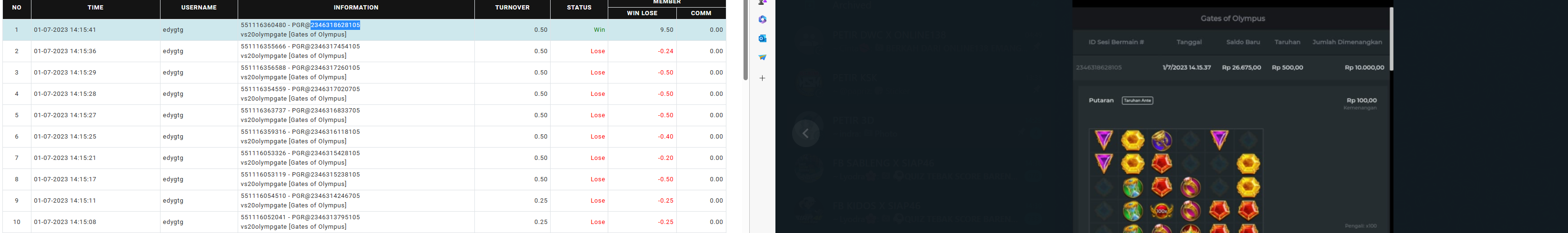Select info 551116363737 - PGR@2346316833705
This screenshot has height=233, width=1568.
coord(300,111)
